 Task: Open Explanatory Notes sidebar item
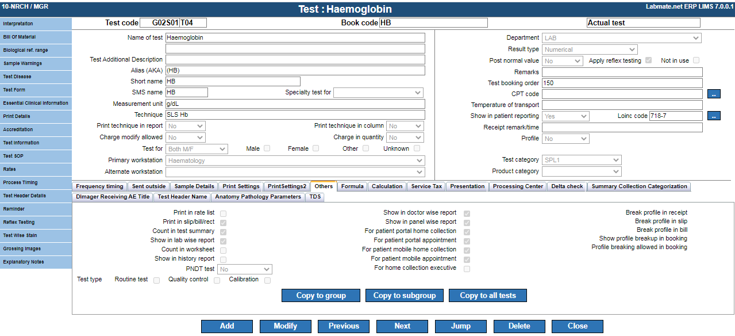tap(36, 262)
